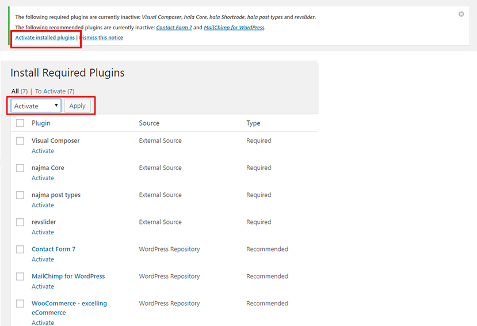Click Required type in najma Core row
477x326 pixels.
coord(259,168)
